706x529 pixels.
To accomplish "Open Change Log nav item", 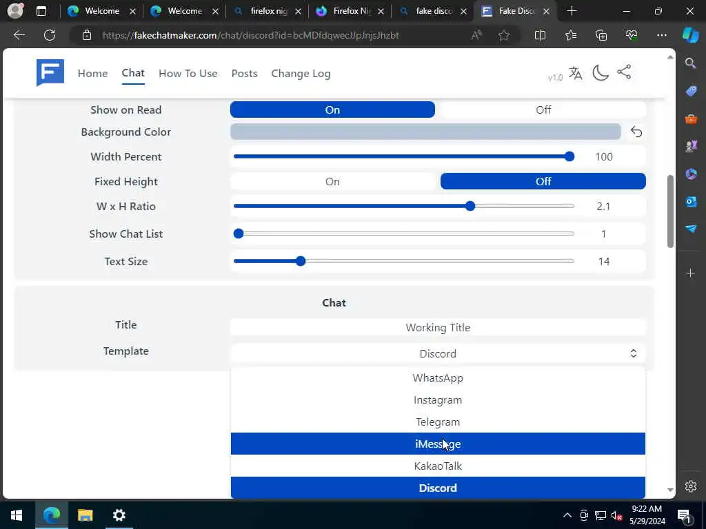I will 301,74.
